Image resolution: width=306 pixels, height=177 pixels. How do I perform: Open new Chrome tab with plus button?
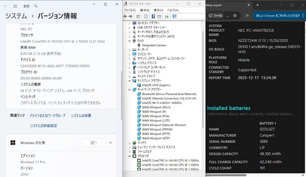pyautogui.click(x=257, y=5)
